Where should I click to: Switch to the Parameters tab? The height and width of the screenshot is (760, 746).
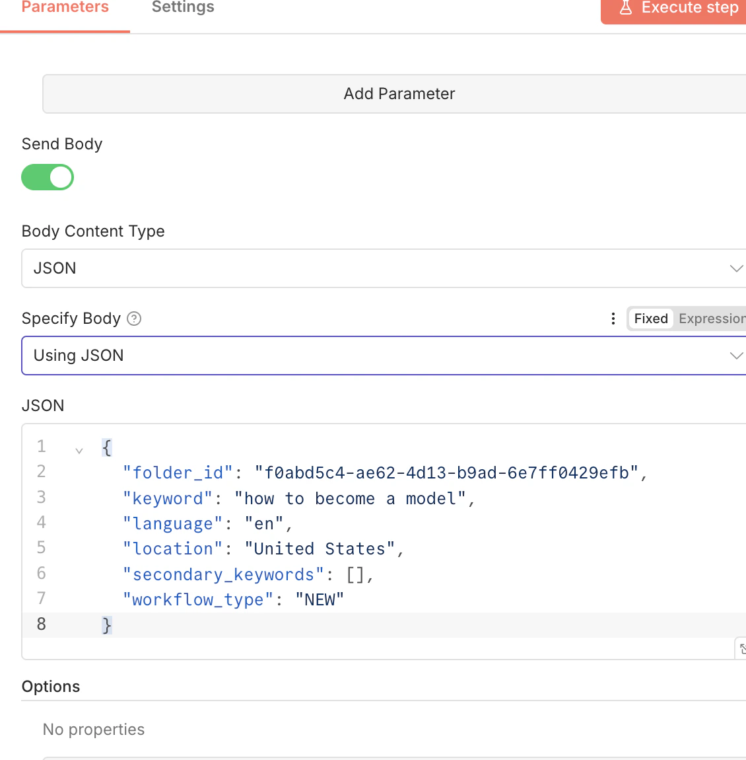(x=65, y=8)
